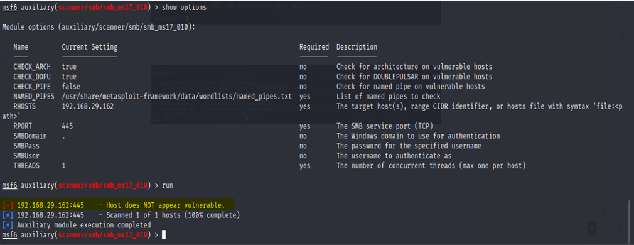Image resolution: width=634 pixels, height=245 pixels.
Task: Click the NAMED_PIPES option name
Action: pos(33,96)
